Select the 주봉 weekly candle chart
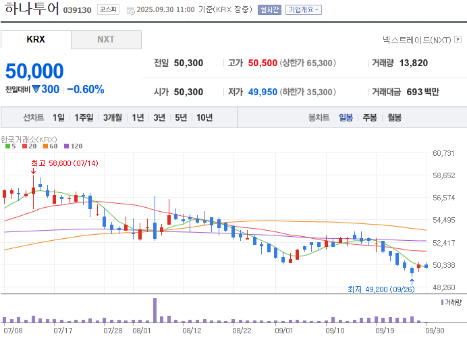Viewport: 467px width, 338px height. (x=370, y=117)
